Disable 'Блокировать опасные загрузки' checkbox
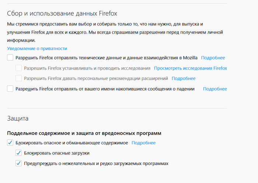 [x=19, y=153]
